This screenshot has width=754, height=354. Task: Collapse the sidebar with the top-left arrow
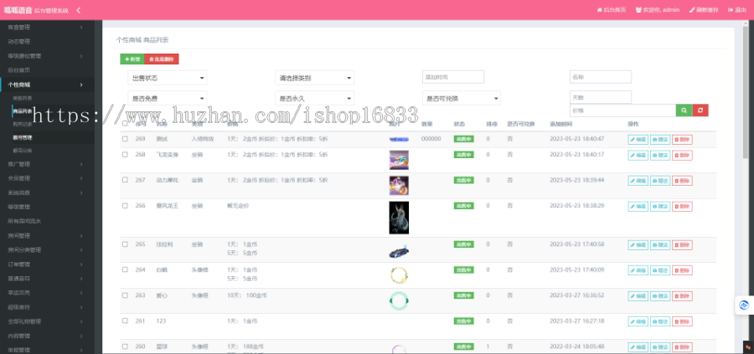tap(79, 10)
